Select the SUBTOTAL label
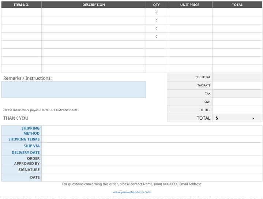Image resolution: width=263 pixels, height=199 pixels. point(203,77)
